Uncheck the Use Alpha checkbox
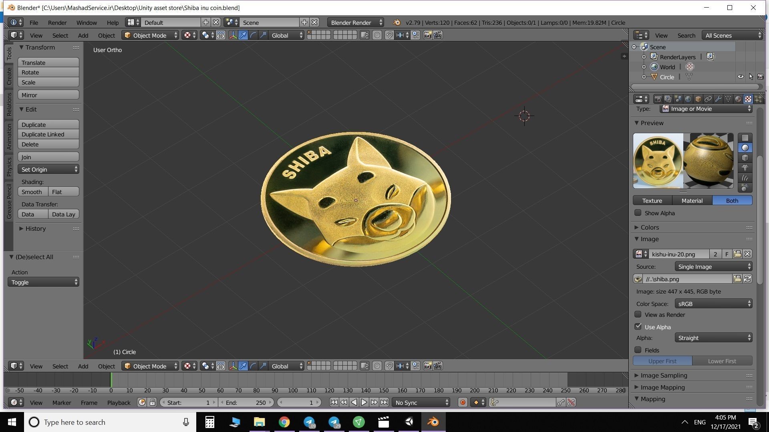This screenshot has height=432, width=769. point(638,326)
